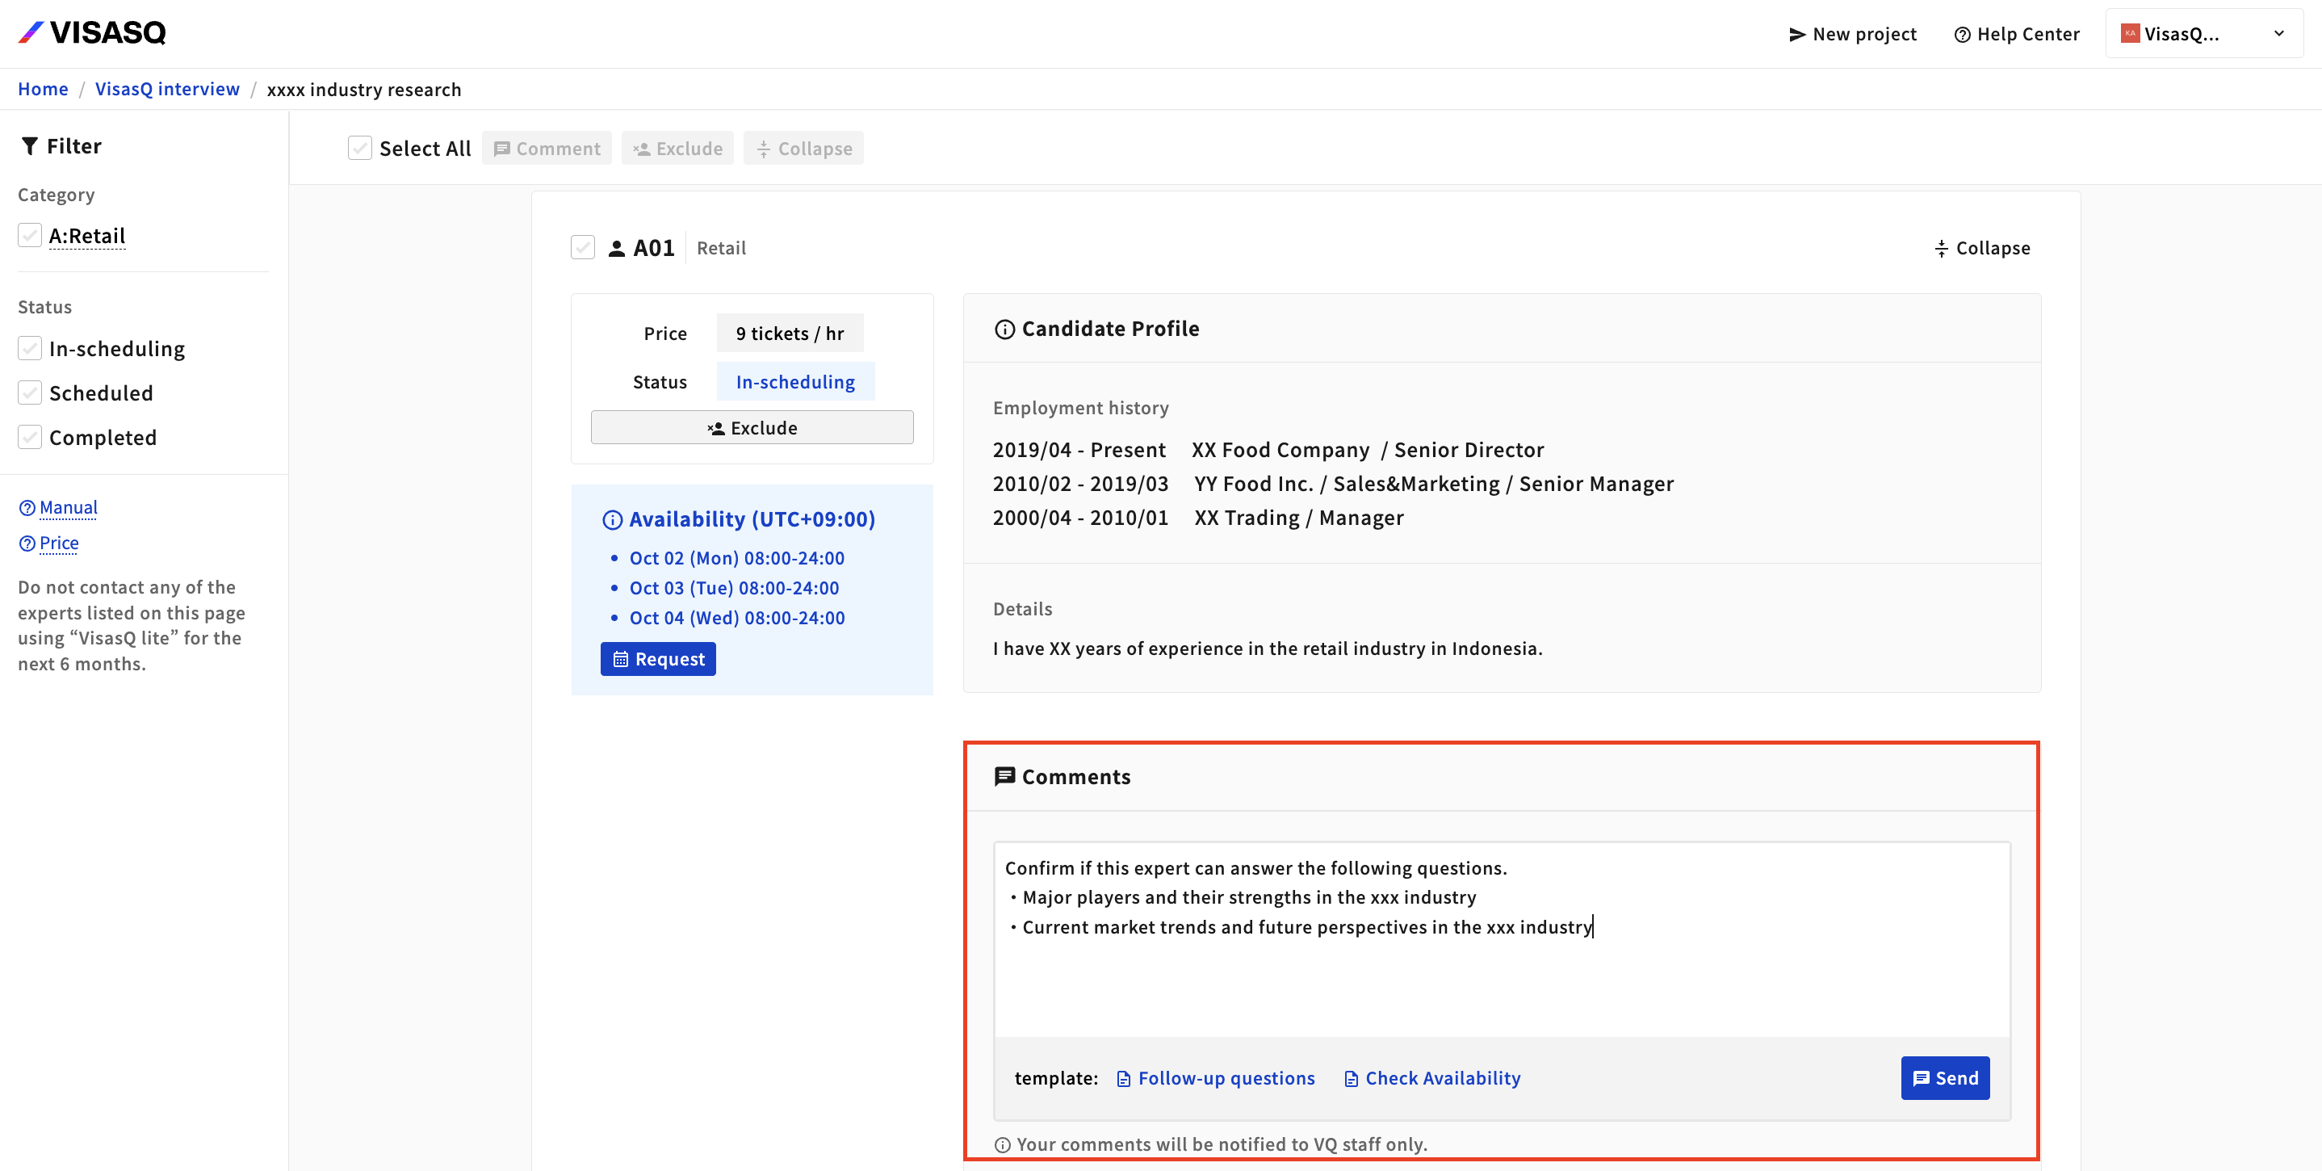Click the Details experience text
The image size is (2322, 1171).
click(x=1268, y=648)
